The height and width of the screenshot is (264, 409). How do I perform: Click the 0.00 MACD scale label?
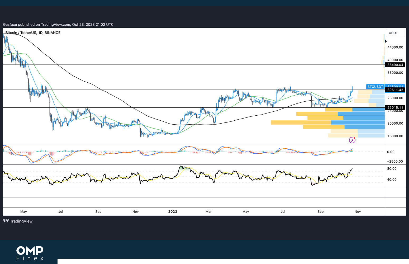pos(391,152)
